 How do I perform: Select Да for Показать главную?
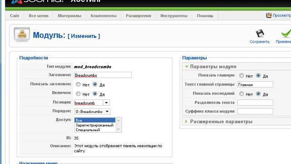tap(258, 76)
